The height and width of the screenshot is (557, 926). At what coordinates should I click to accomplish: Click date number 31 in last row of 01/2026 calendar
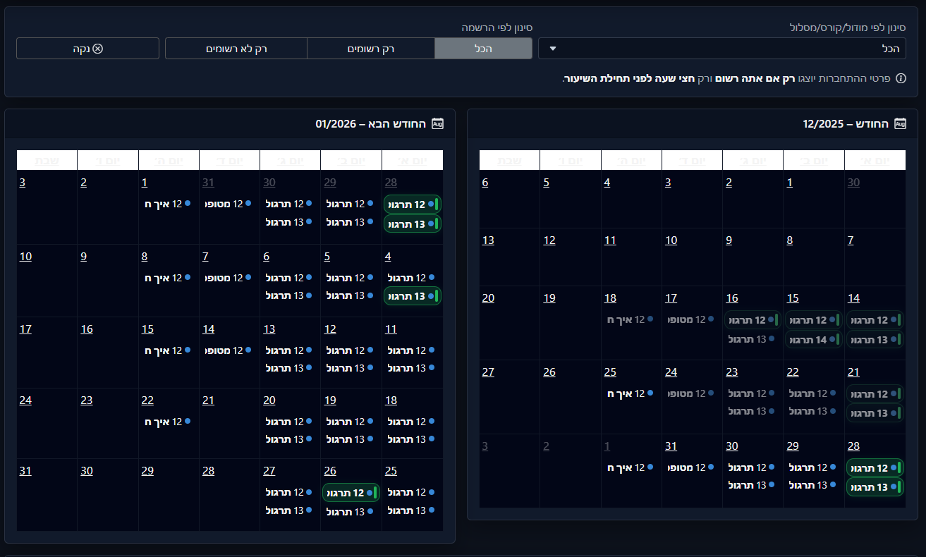26,471
